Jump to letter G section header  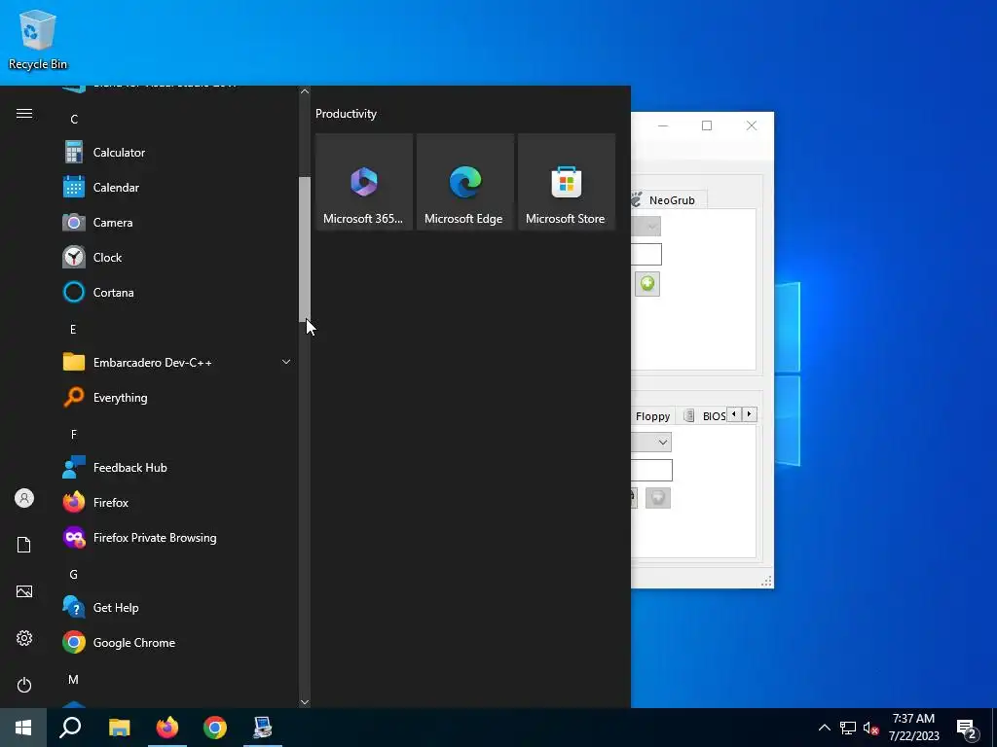[x=74, y=574]
